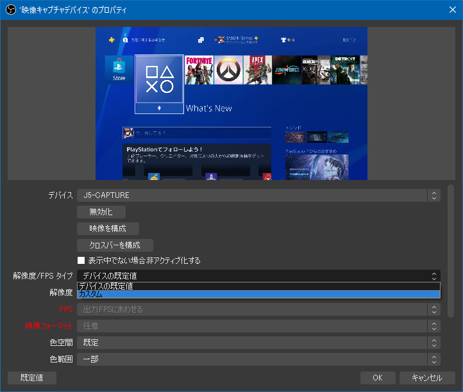Click the spinner arrows on FPS dropdown

pos(434,309)
